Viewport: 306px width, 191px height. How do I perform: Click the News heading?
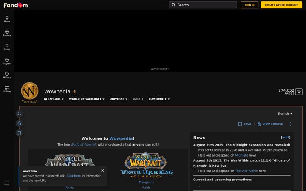(x=199, y=138)
